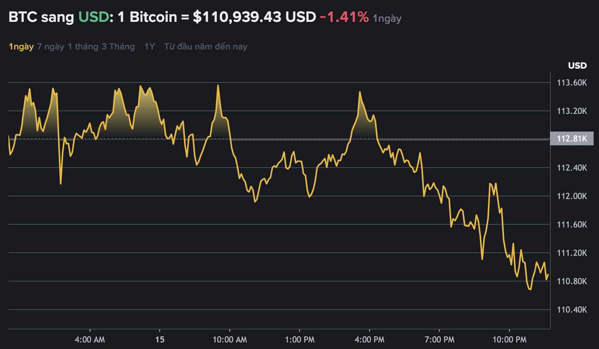
Task: Click the 110.40K price axis label
Action: [x=571, y=310]
